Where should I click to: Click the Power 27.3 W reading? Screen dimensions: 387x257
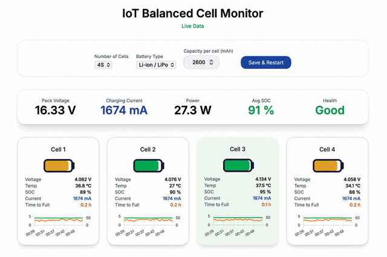tap(192, 110)
